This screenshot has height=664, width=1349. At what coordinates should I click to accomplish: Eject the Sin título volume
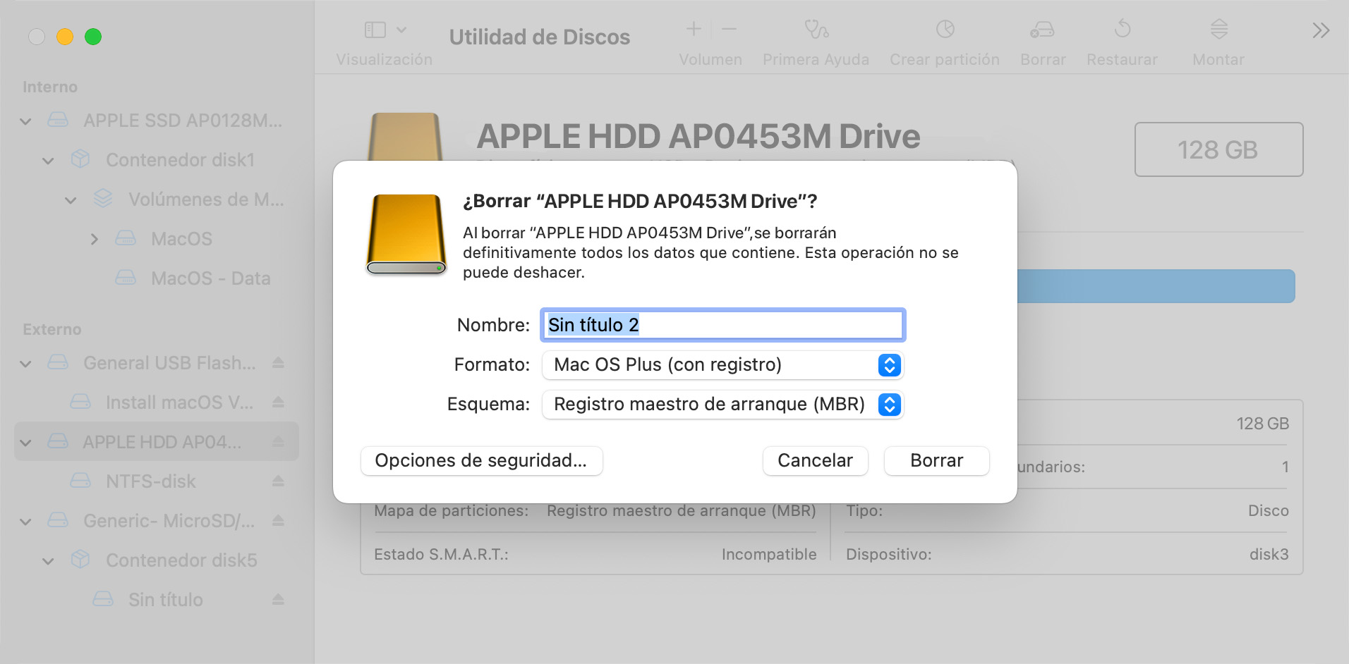(278, 600)
